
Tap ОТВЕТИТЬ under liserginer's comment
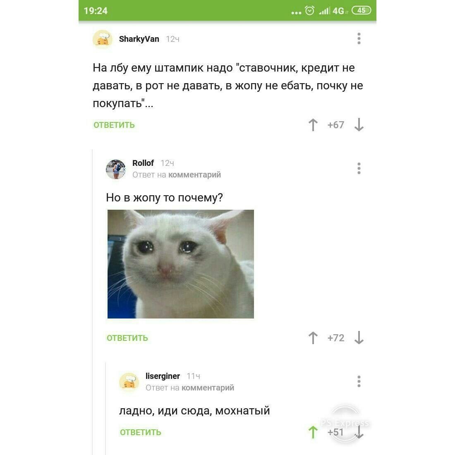coord(141,432)
